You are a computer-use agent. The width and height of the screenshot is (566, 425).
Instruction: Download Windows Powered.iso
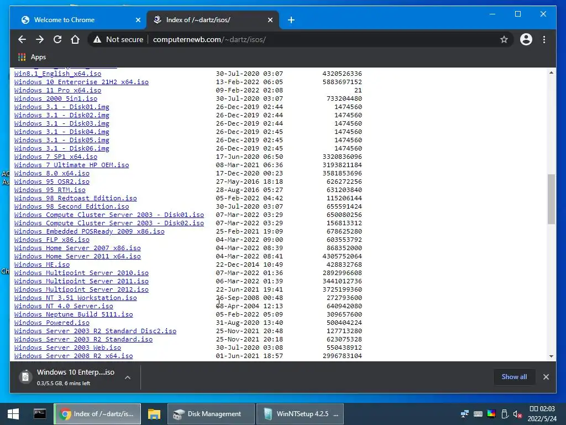[x=51, y=323]
